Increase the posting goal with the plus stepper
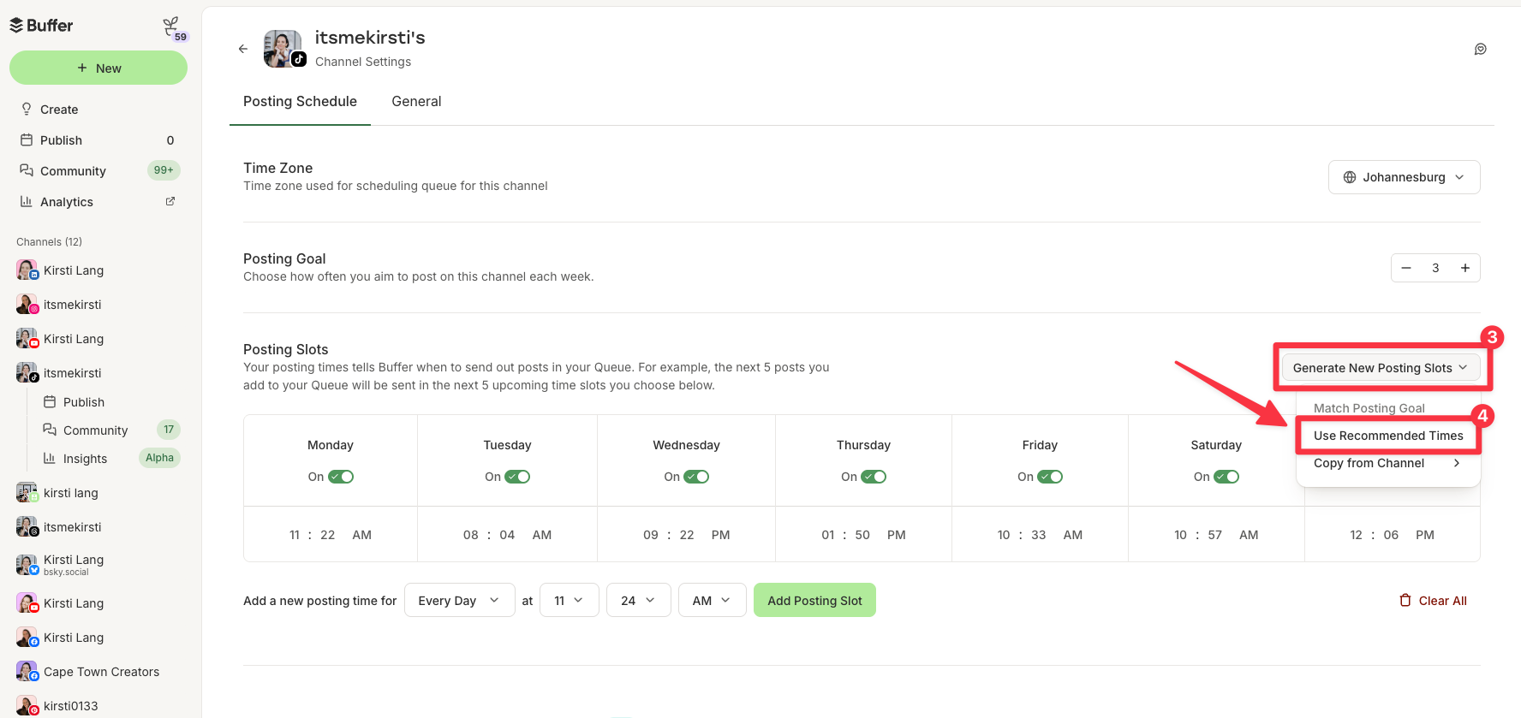This screenshot has width=1521, height=718. coord(1465,268)
